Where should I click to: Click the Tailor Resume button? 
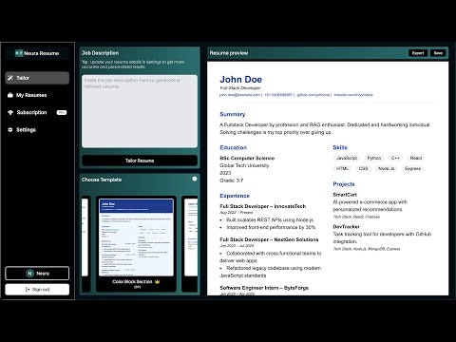coord(140,161)
